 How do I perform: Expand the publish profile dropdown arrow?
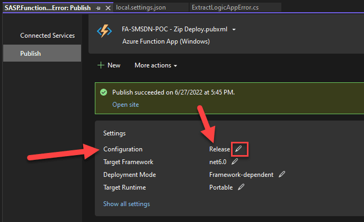click(x=234, y=30)
